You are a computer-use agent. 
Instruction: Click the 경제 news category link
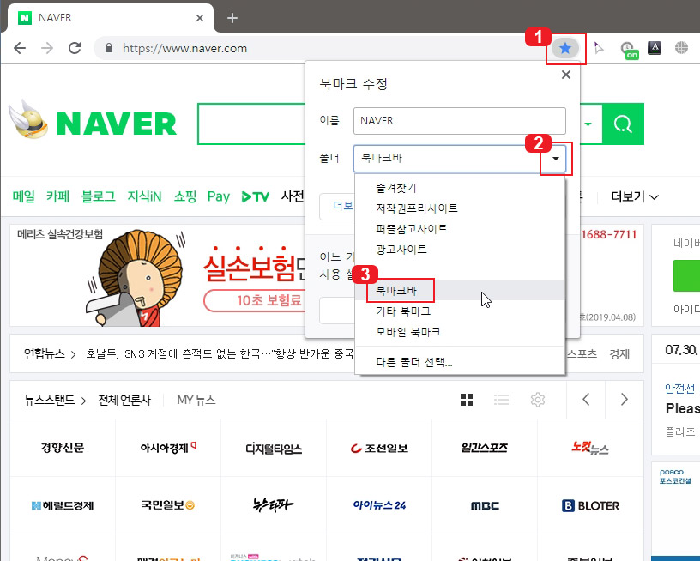pyautogui.click(x=619, y=354)
